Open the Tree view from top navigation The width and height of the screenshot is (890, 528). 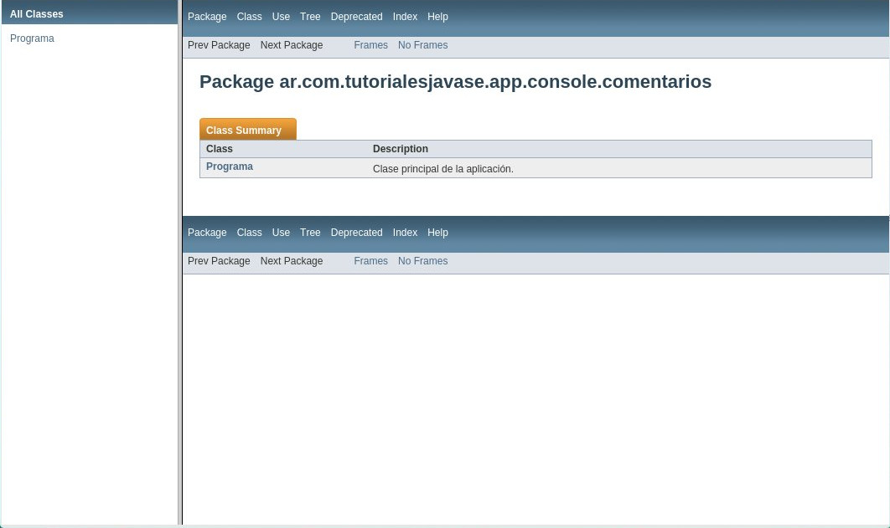point(310,17)
